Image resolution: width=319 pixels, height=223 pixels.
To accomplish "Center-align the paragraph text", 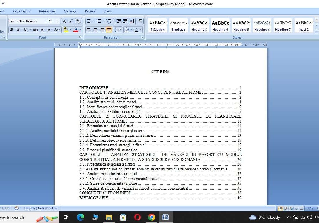I will tap(95, 30).
